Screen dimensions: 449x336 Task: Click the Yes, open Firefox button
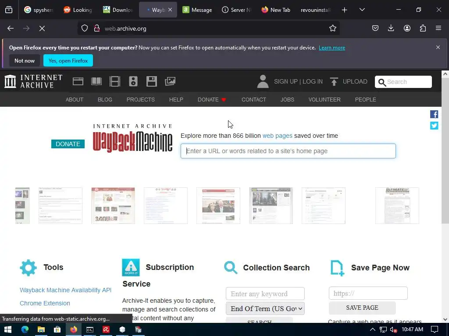pos(68,60)
